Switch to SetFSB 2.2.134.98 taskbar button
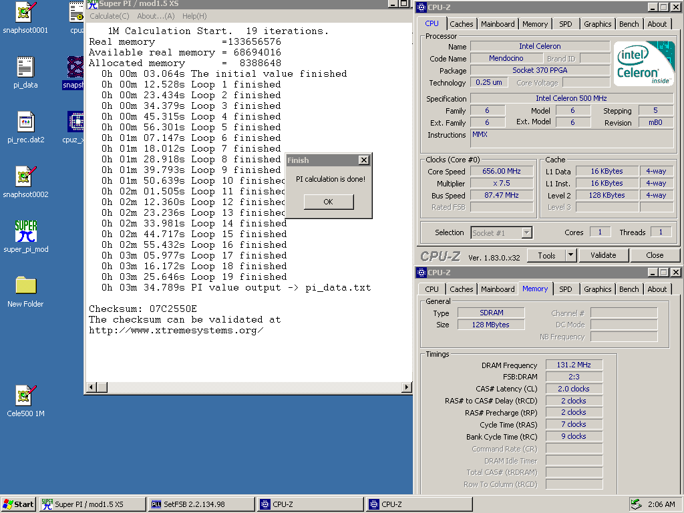684x513 pixels. click(201, 504)
